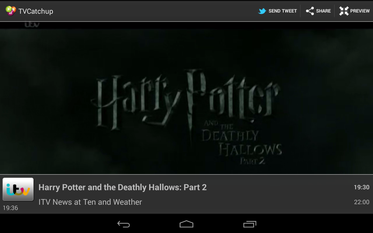Viewport: 373px width, 233px height.
Task: Tap the 19:36 current time label
Action: (10, 208)
